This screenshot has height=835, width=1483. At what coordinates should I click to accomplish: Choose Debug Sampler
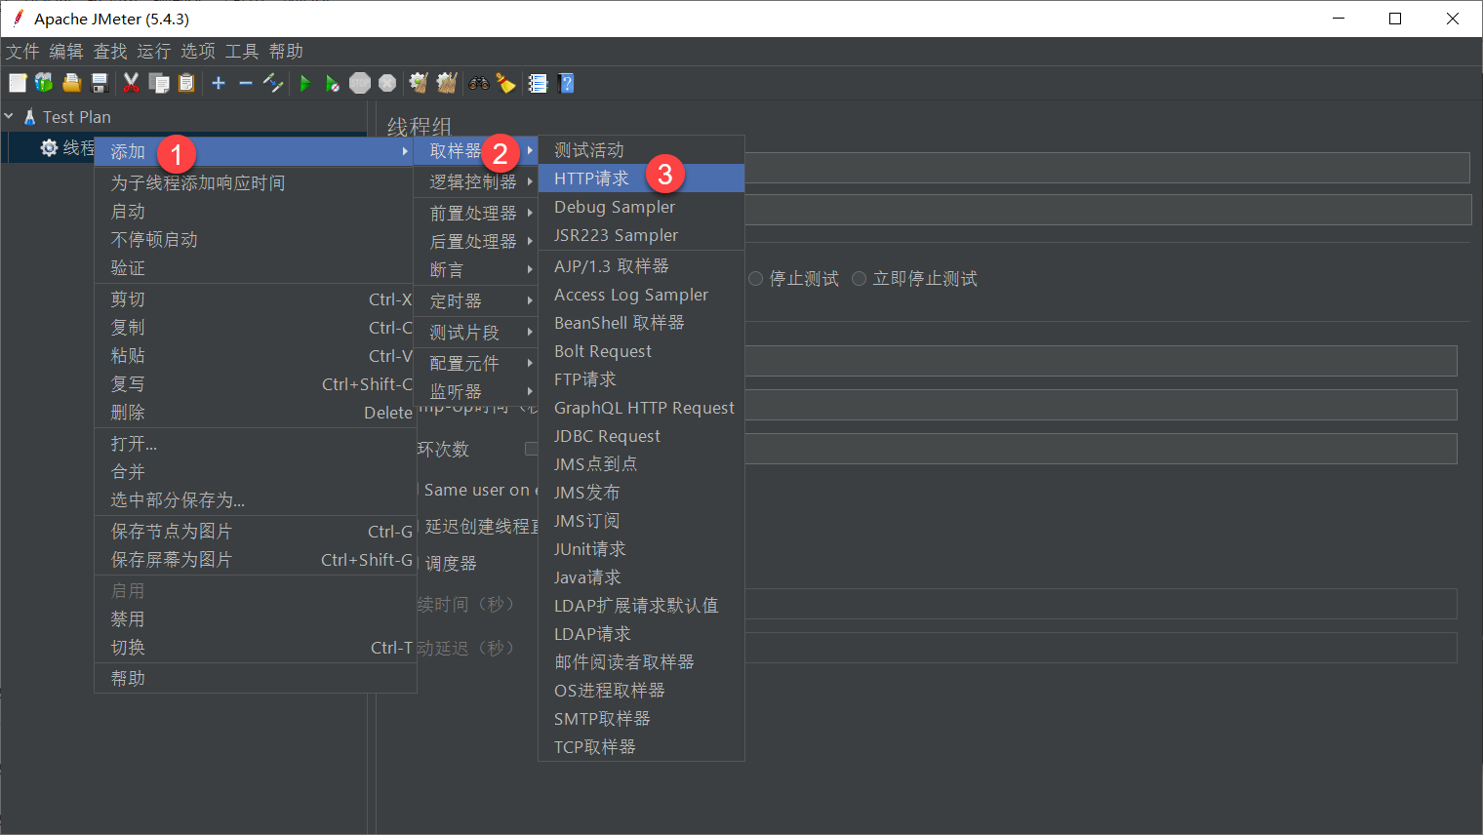641,207
